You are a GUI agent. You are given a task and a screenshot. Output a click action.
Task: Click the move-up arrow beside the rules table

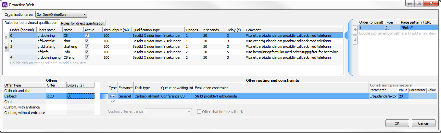6,38
